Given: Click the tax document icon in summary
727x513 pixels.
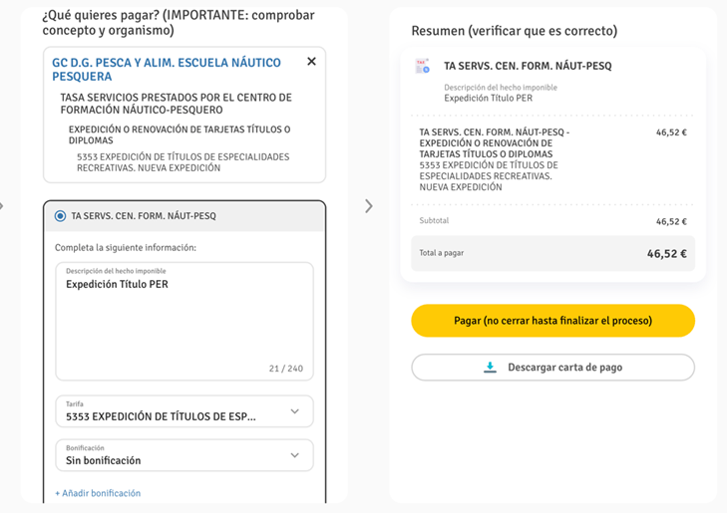Looking at the screenshot, I should click(423, 67).
